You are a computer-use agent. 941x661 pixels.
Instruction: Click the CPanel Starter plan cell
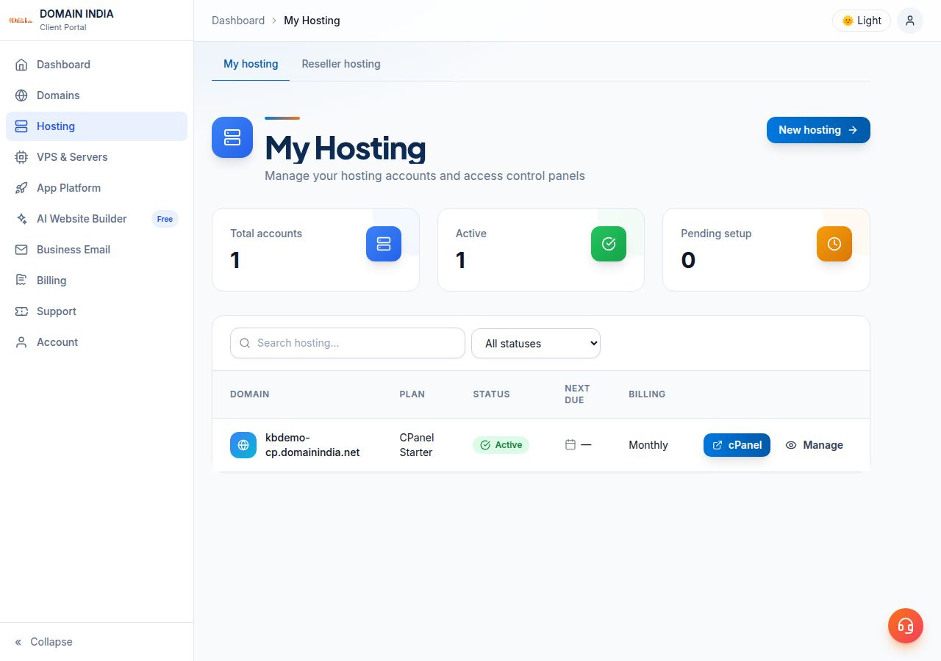click(417, 445)
